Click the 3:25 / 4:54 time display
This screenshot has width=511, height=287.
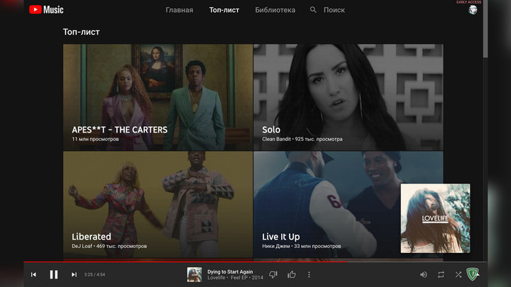[x=94, y=275]
